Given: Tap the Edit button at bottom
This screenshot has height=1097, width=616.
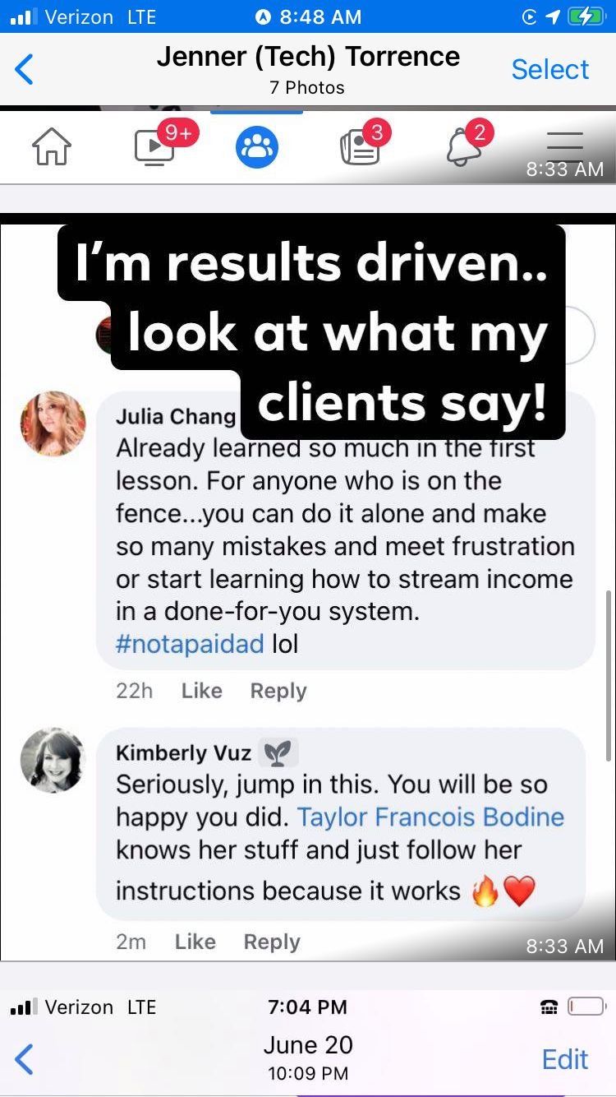Looking at the screenshot, I should pos(565,1059).
